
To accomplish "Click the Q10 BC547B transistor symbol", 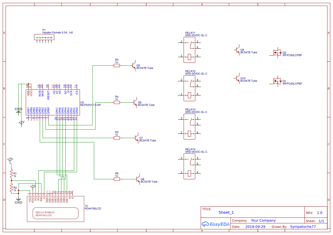I will coord(237,78).
